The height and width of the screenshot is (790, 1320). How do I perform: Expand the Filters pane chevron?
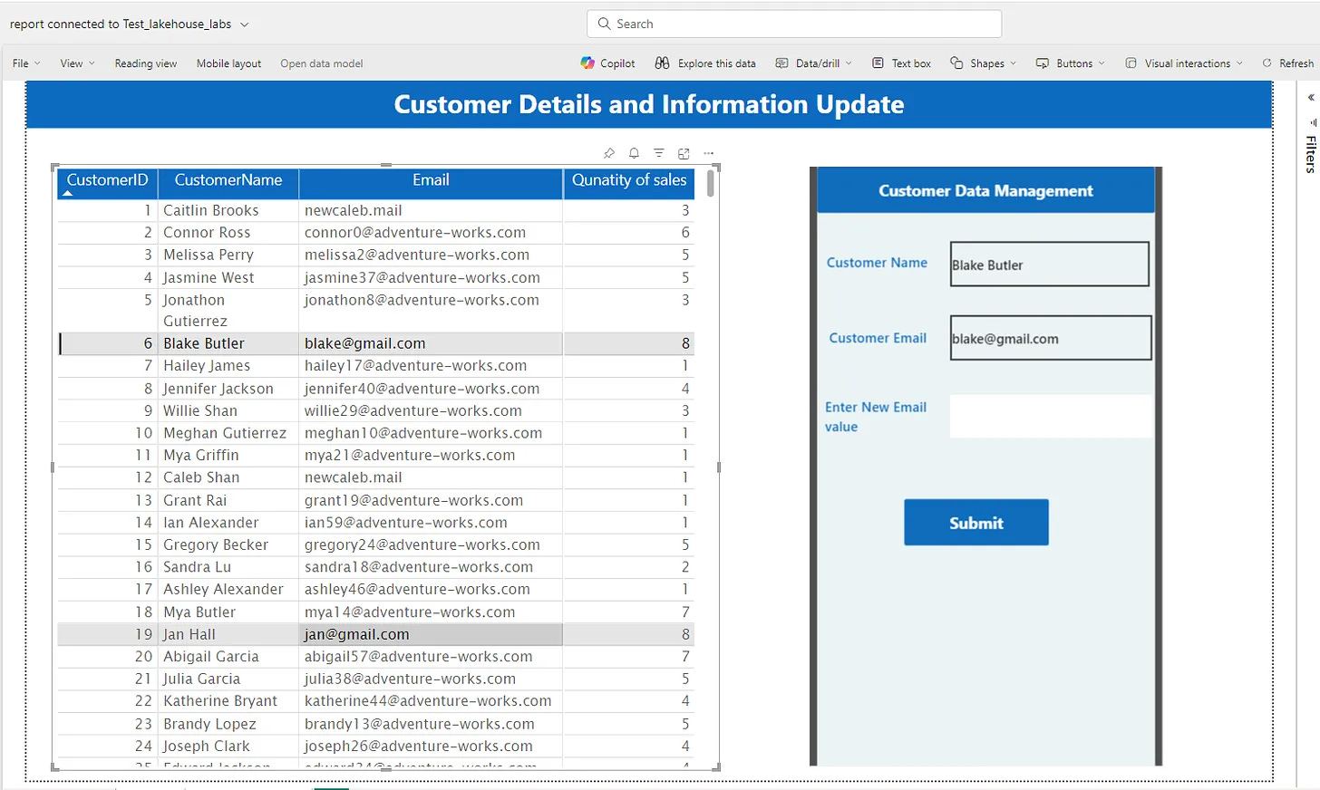[x=1311, y=97]
